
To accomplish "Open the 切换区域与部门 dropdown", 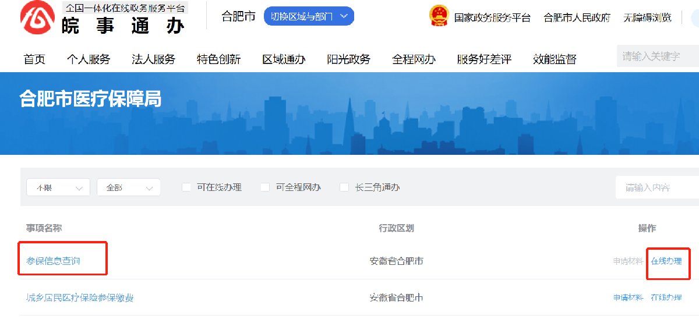I will (309, 16).
